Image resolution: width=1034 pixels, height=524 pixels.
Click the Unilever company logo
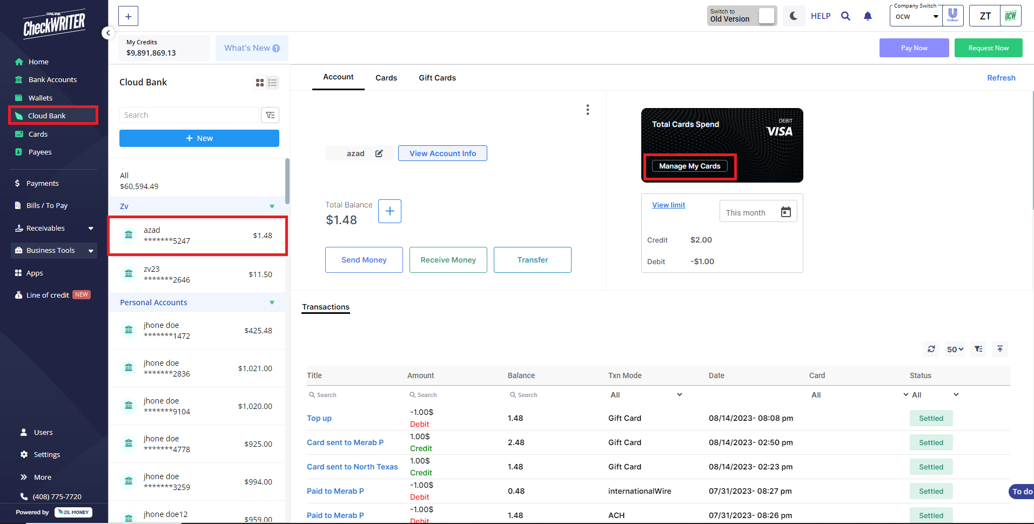pyautogui.click(x=953, y=16)
